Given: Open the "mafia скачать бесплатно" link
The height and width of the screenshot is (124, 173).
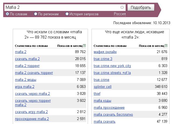Looking at the screenshot, I should tap(113, 115).
